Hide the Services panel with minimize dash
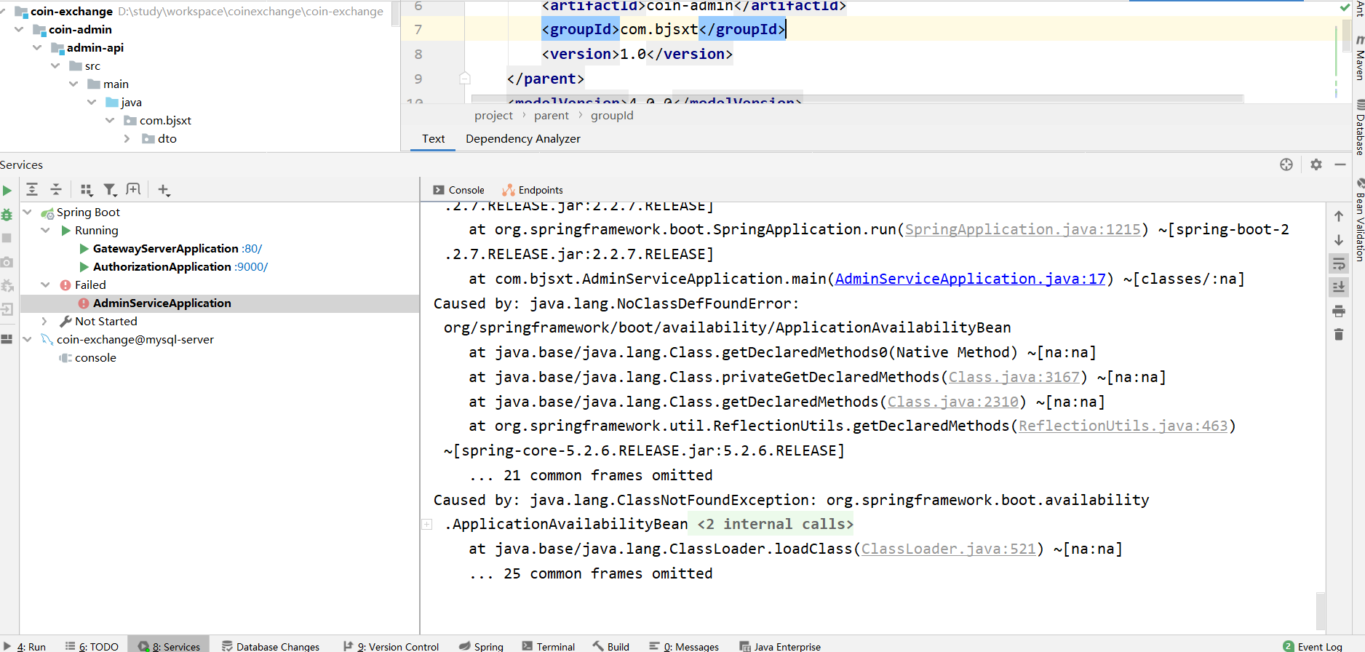Viewport: 1365px width, 652px height. (1340, 164)
